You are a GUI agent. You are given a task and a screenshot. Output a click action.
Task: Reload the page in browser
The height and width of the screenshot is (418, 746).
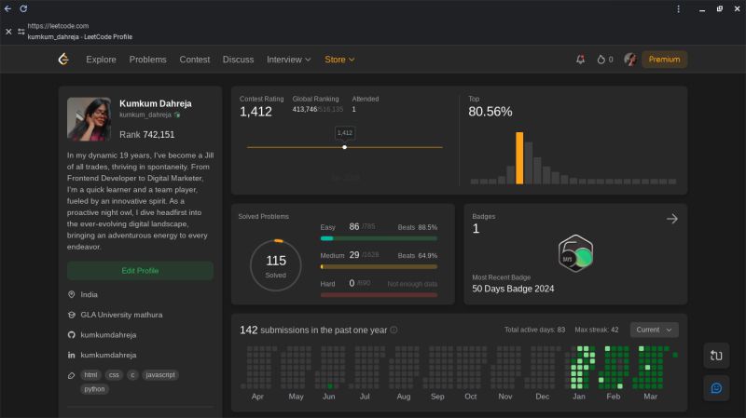(x=23, y=8)
